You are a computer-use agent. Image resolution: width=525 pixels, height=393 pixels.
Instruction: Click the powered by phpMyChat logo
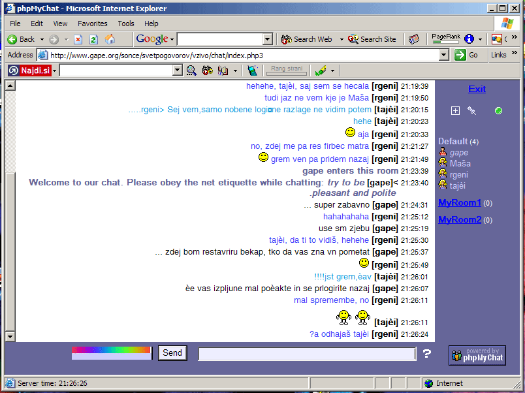(477, 355)
